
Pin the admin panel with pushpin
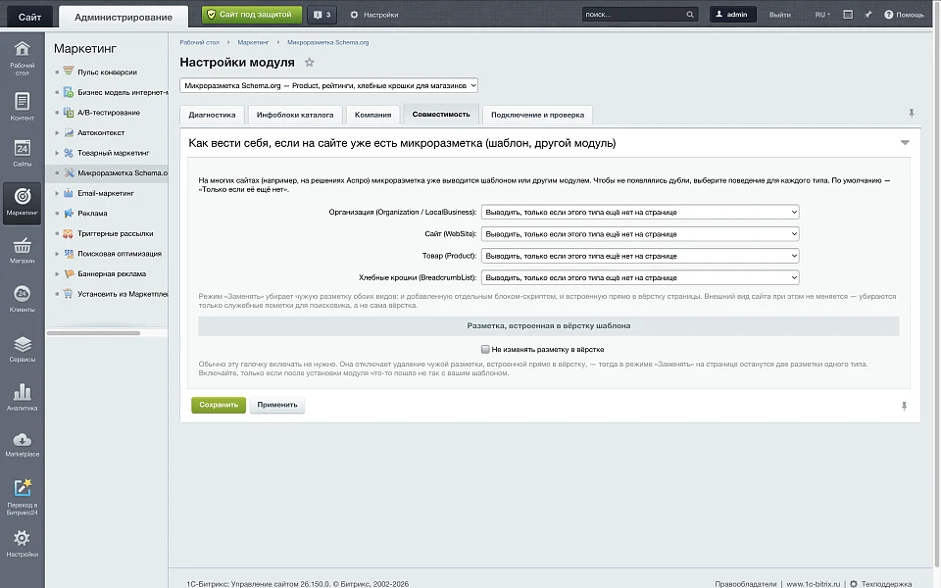pos(867,15)
